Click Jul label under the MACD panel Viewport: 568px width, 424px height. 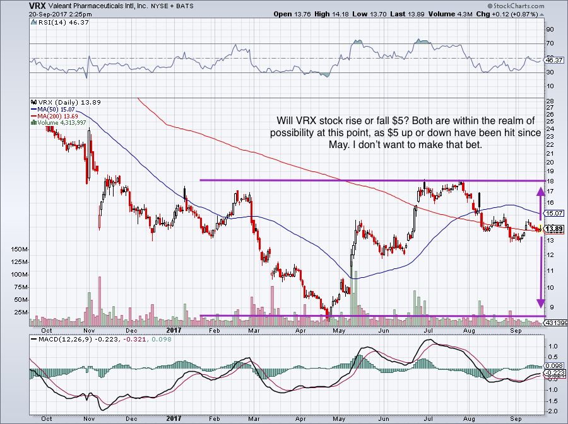point(429,418)
